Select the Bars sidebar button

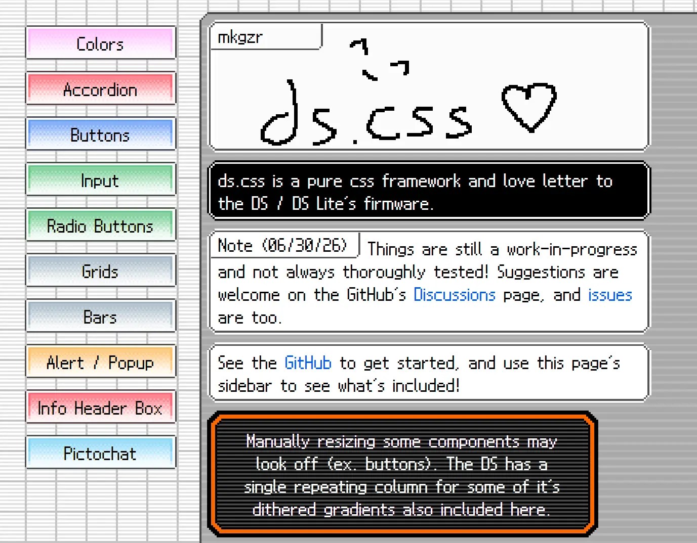101,316
